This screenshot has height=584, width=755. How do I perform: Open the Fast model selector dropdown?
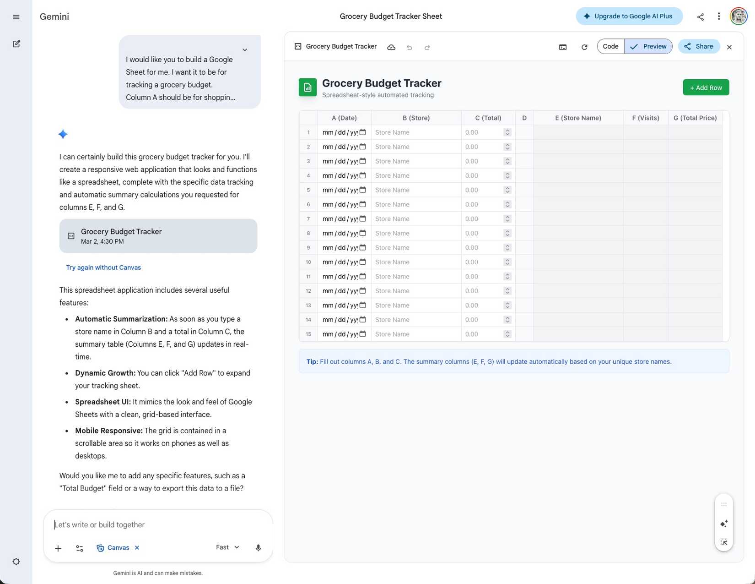coord(228,547)
